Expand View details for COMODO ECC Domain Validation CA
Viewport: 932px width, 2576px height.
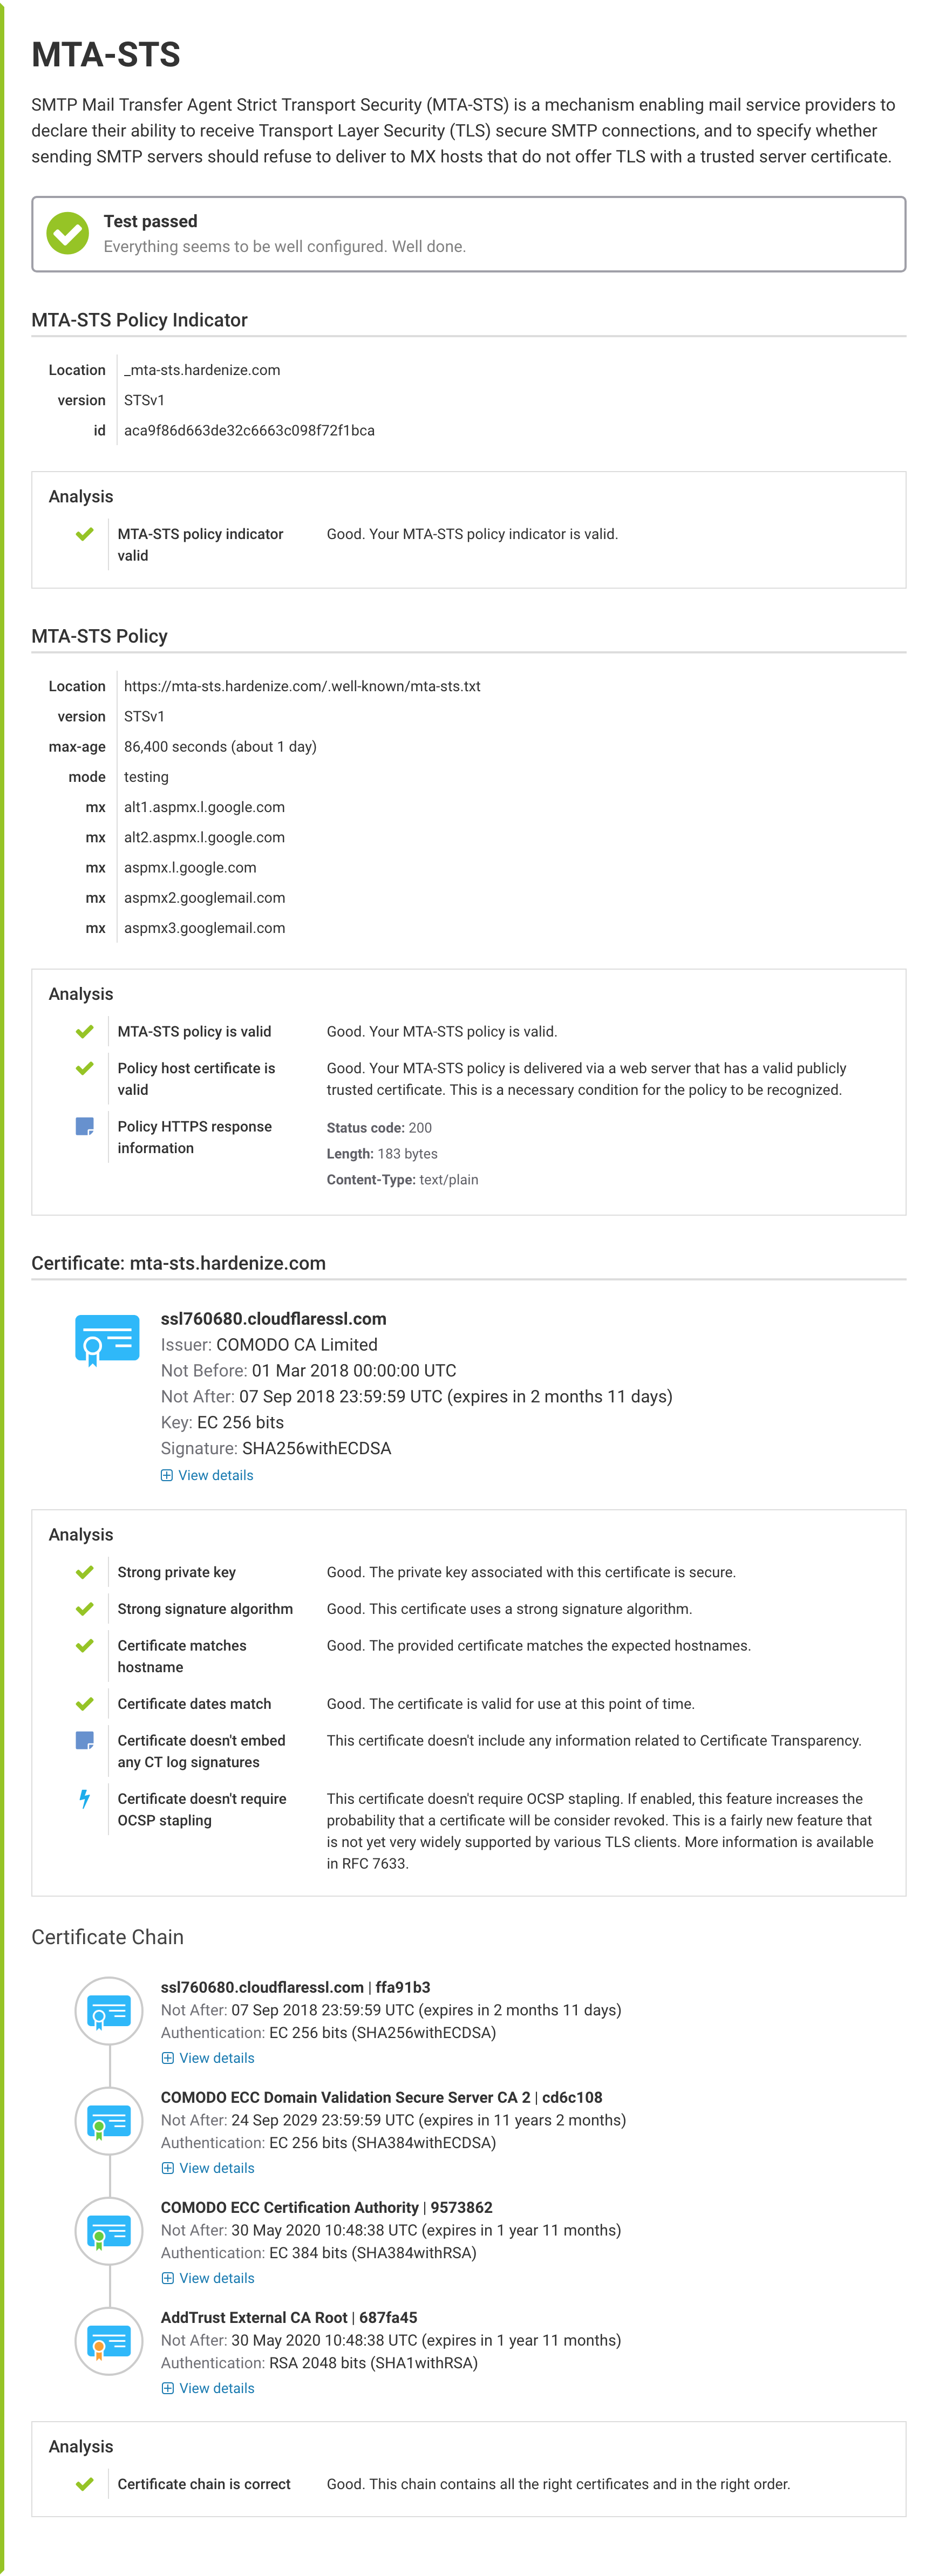pos(208,2168)
